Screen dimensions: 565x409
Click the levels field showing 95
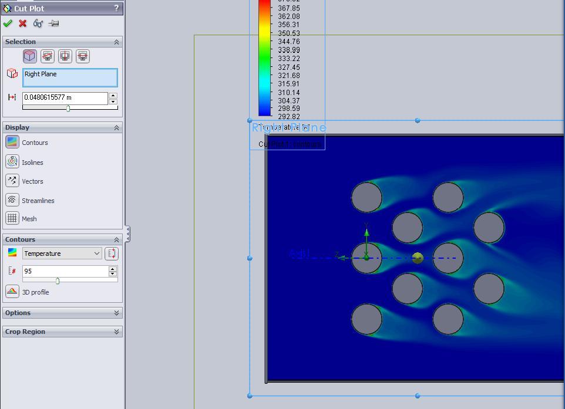pyautogui.click(x=65, y=271)
